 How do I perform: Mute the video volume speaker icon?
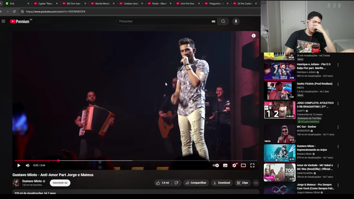coord(28,165)
